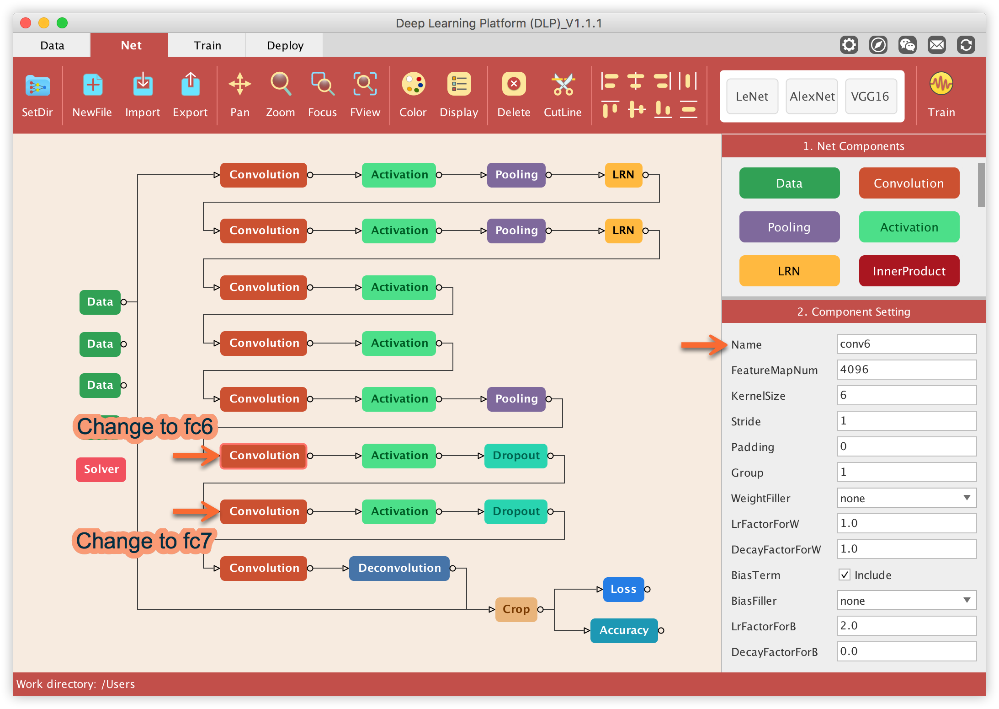Image resolution: width=999 pixels, height=709 pixels.
Task: Load the AlexNet preset
Action: click(812, 97)
